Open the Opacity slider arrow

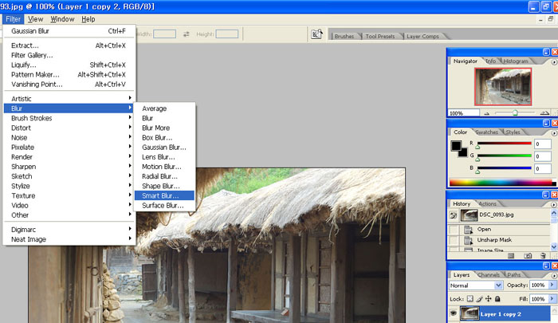click(x=552, y=285)
